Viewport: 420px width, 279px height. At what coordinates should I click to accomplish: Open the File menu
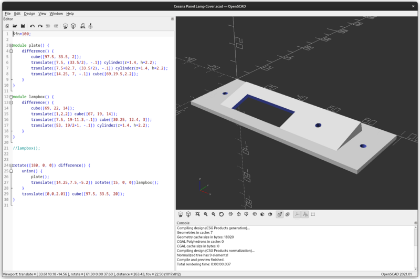[7, 14]
